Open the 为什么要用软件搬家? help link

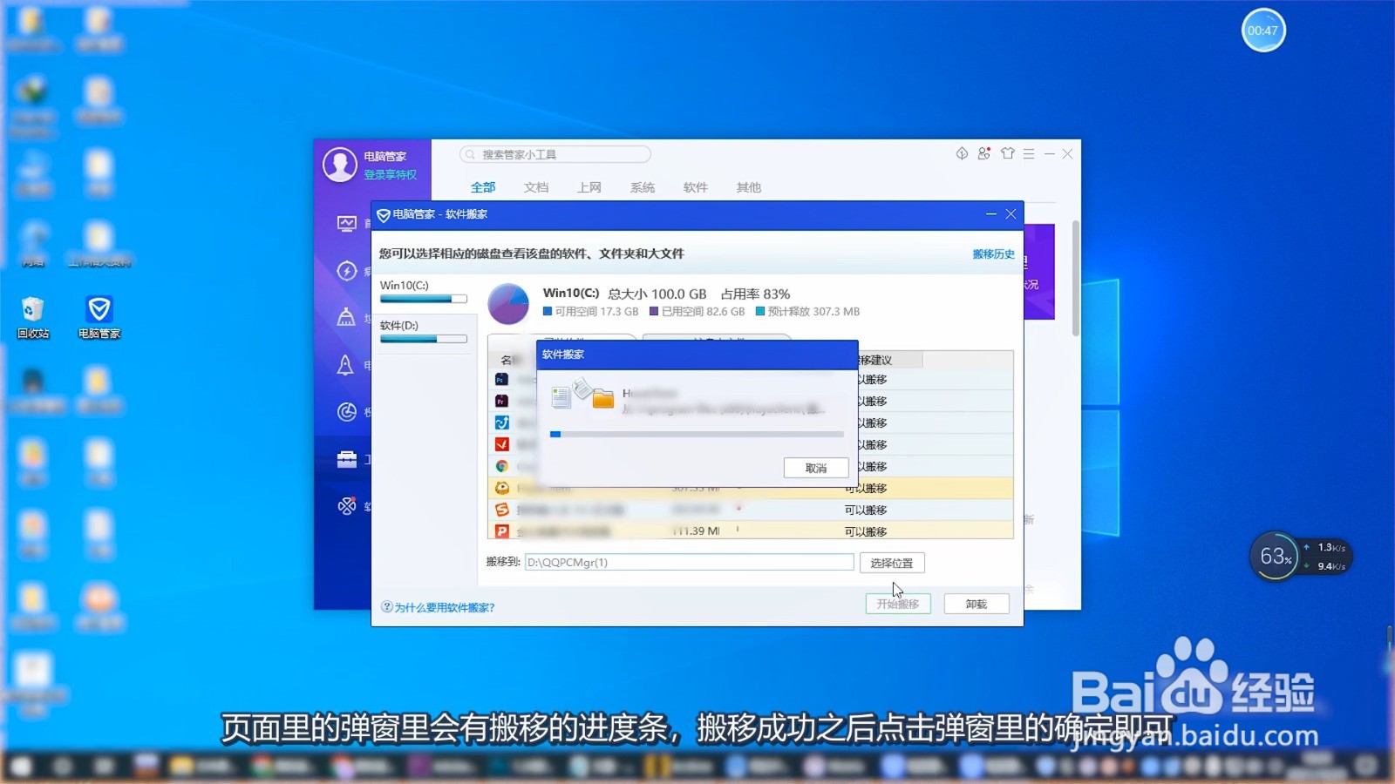(445, 607)
